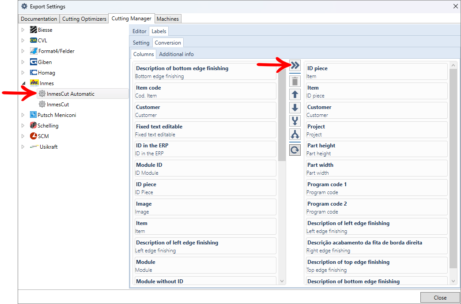The image size is (461, 304).
Task: Click gear icon of InmesCut
Action: tap(42, 104)
